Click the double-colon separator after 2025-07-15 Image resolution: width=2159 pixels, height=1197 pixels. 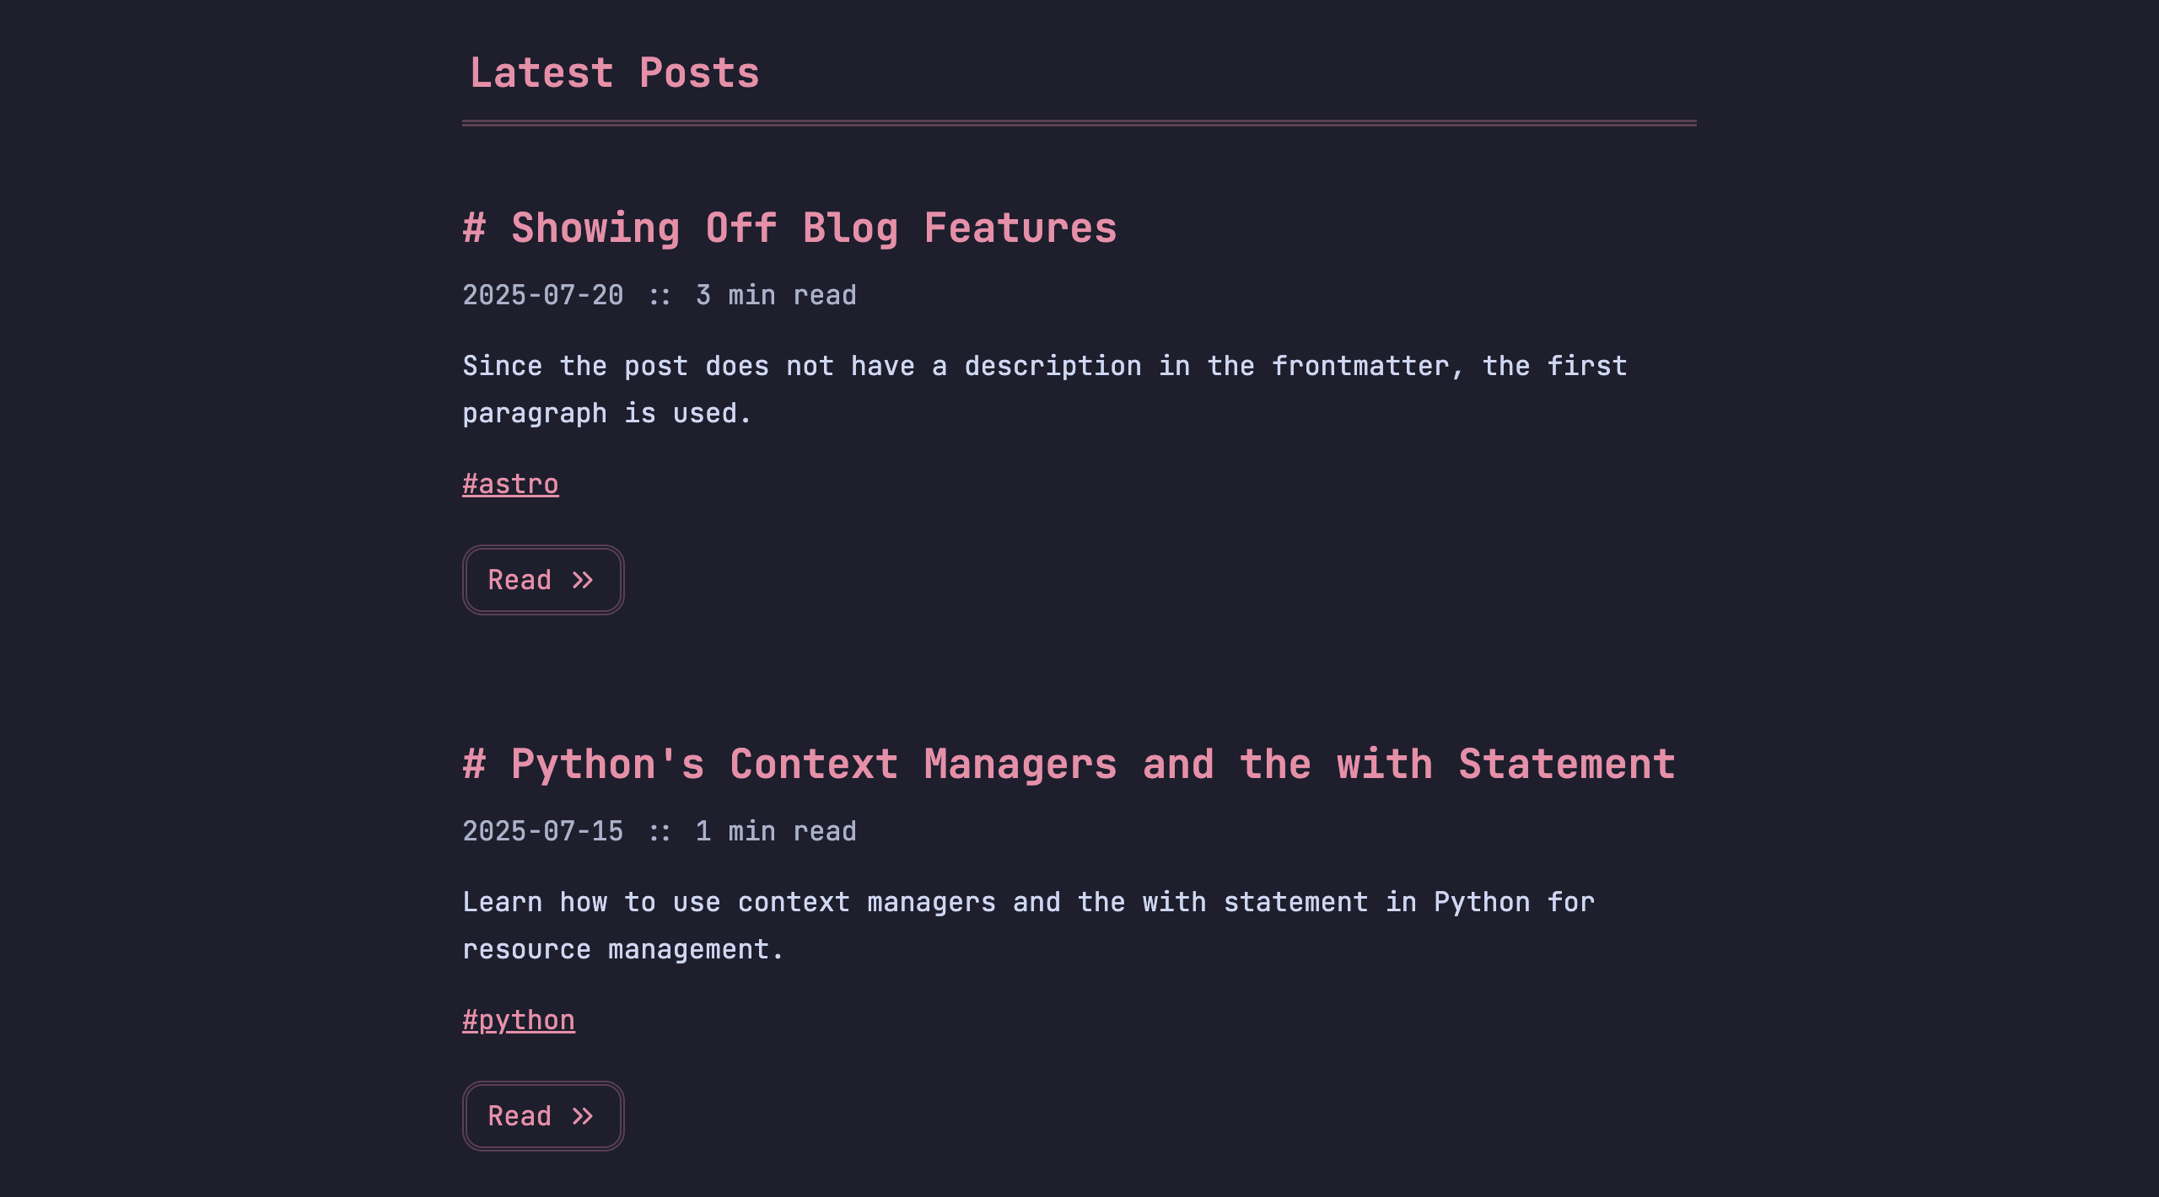tap(660, 832)
